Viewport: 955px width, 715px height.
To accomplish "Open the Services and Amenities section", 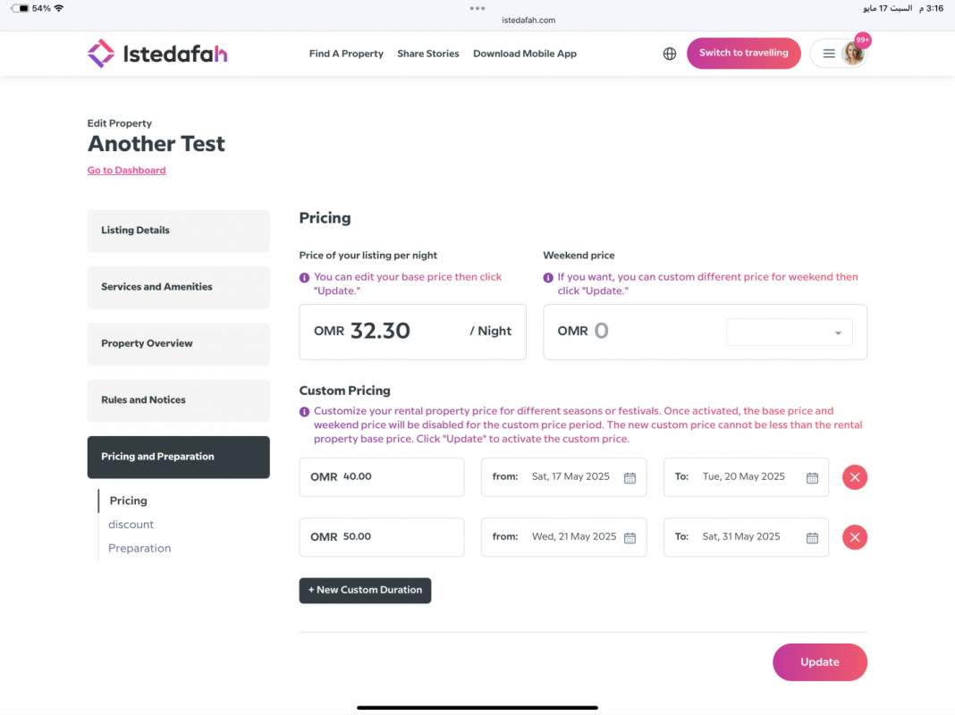I will click(x=179, y=287).
